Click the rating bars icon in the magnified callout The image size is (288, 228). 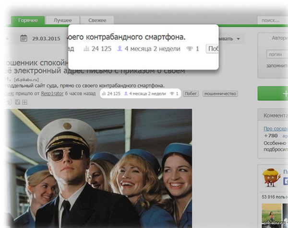tap(86, 49)
